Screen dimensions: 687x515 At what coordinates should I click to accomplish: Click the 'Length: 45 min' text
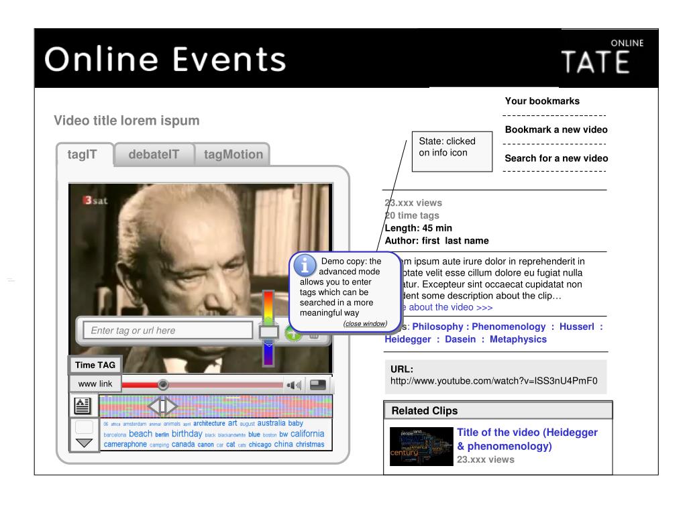pyautogui.click(x=418, y=228)
